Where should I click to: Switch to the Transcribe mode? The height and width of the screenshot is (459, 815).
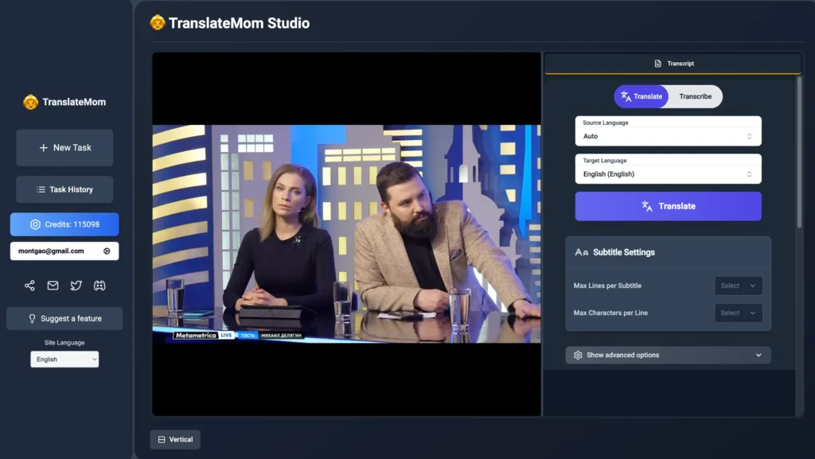(695, 96)
